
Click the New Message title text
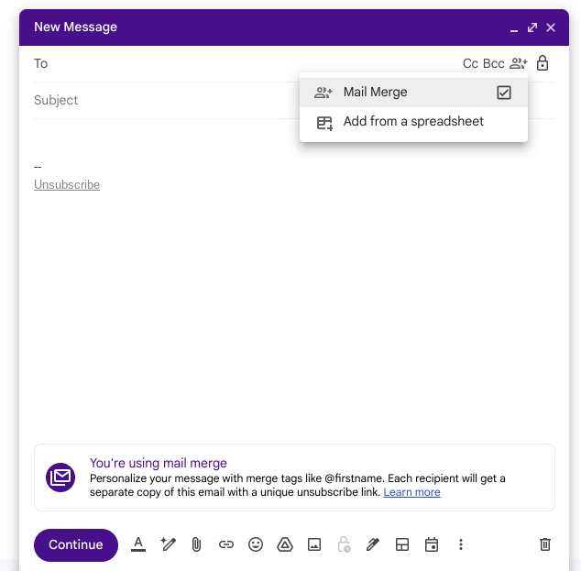point(75,27)
